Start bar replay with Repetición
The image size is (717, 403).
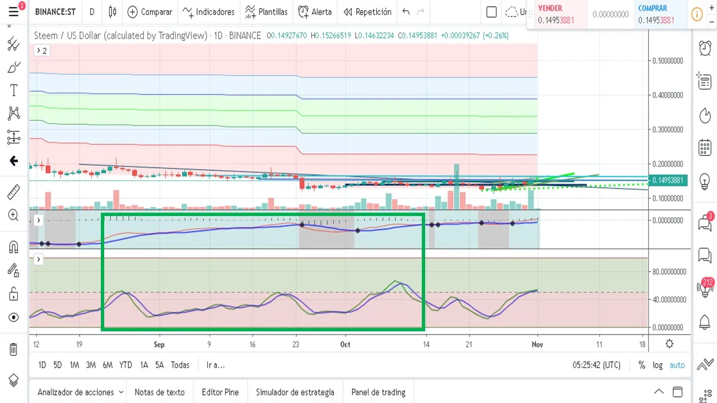coord(367,12)
